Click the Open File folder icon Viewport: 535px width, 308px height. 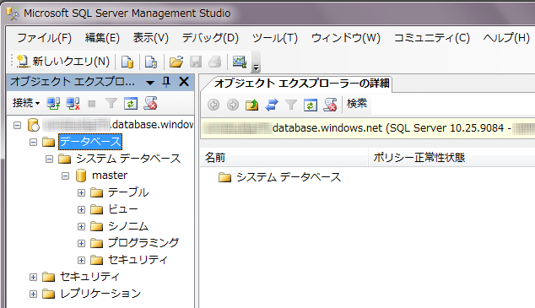click(x=176, y=62)
